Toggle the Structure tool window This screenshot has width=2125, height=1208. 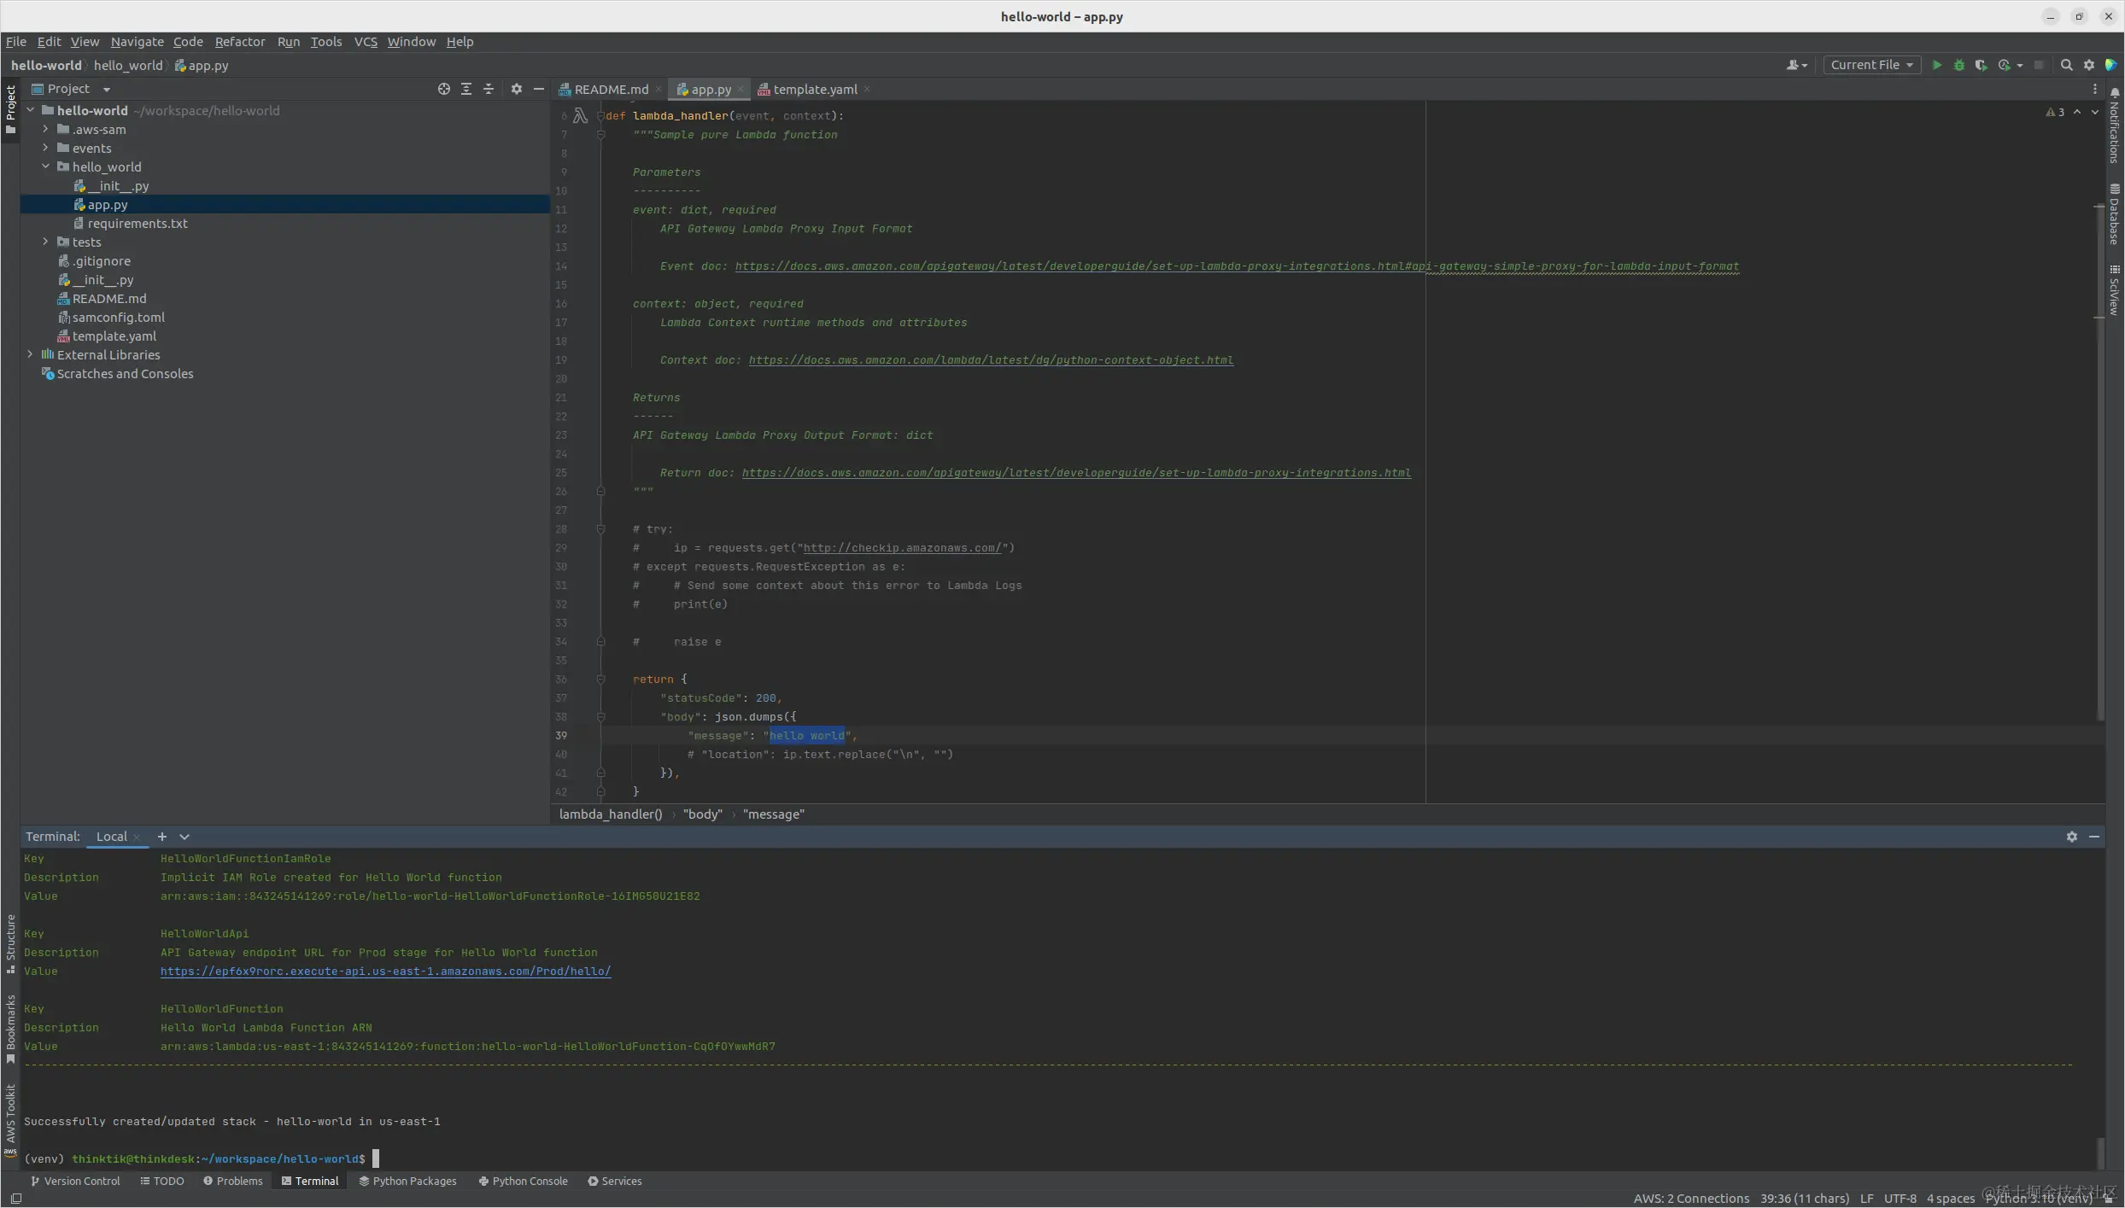[x=10, y=942]
